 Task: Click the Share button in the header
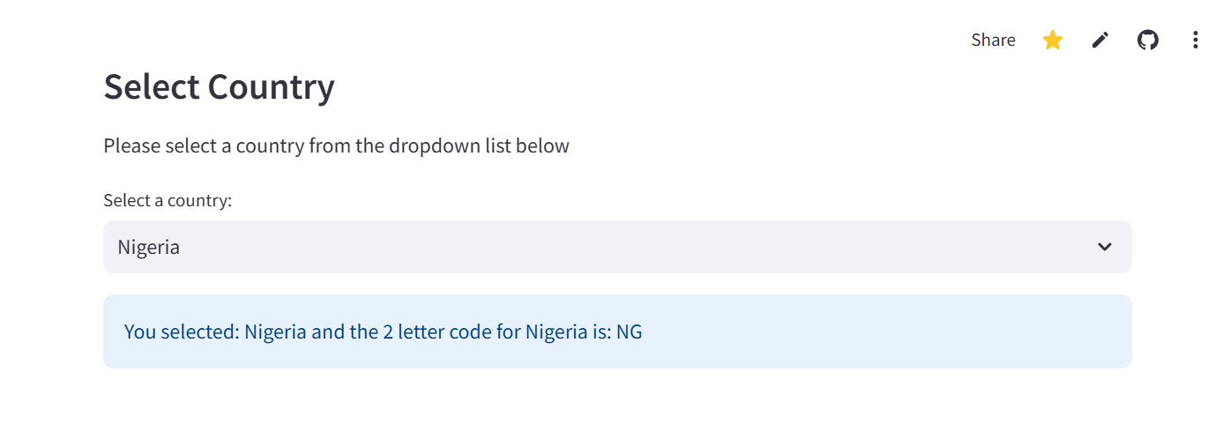click(x=993, y=40)
